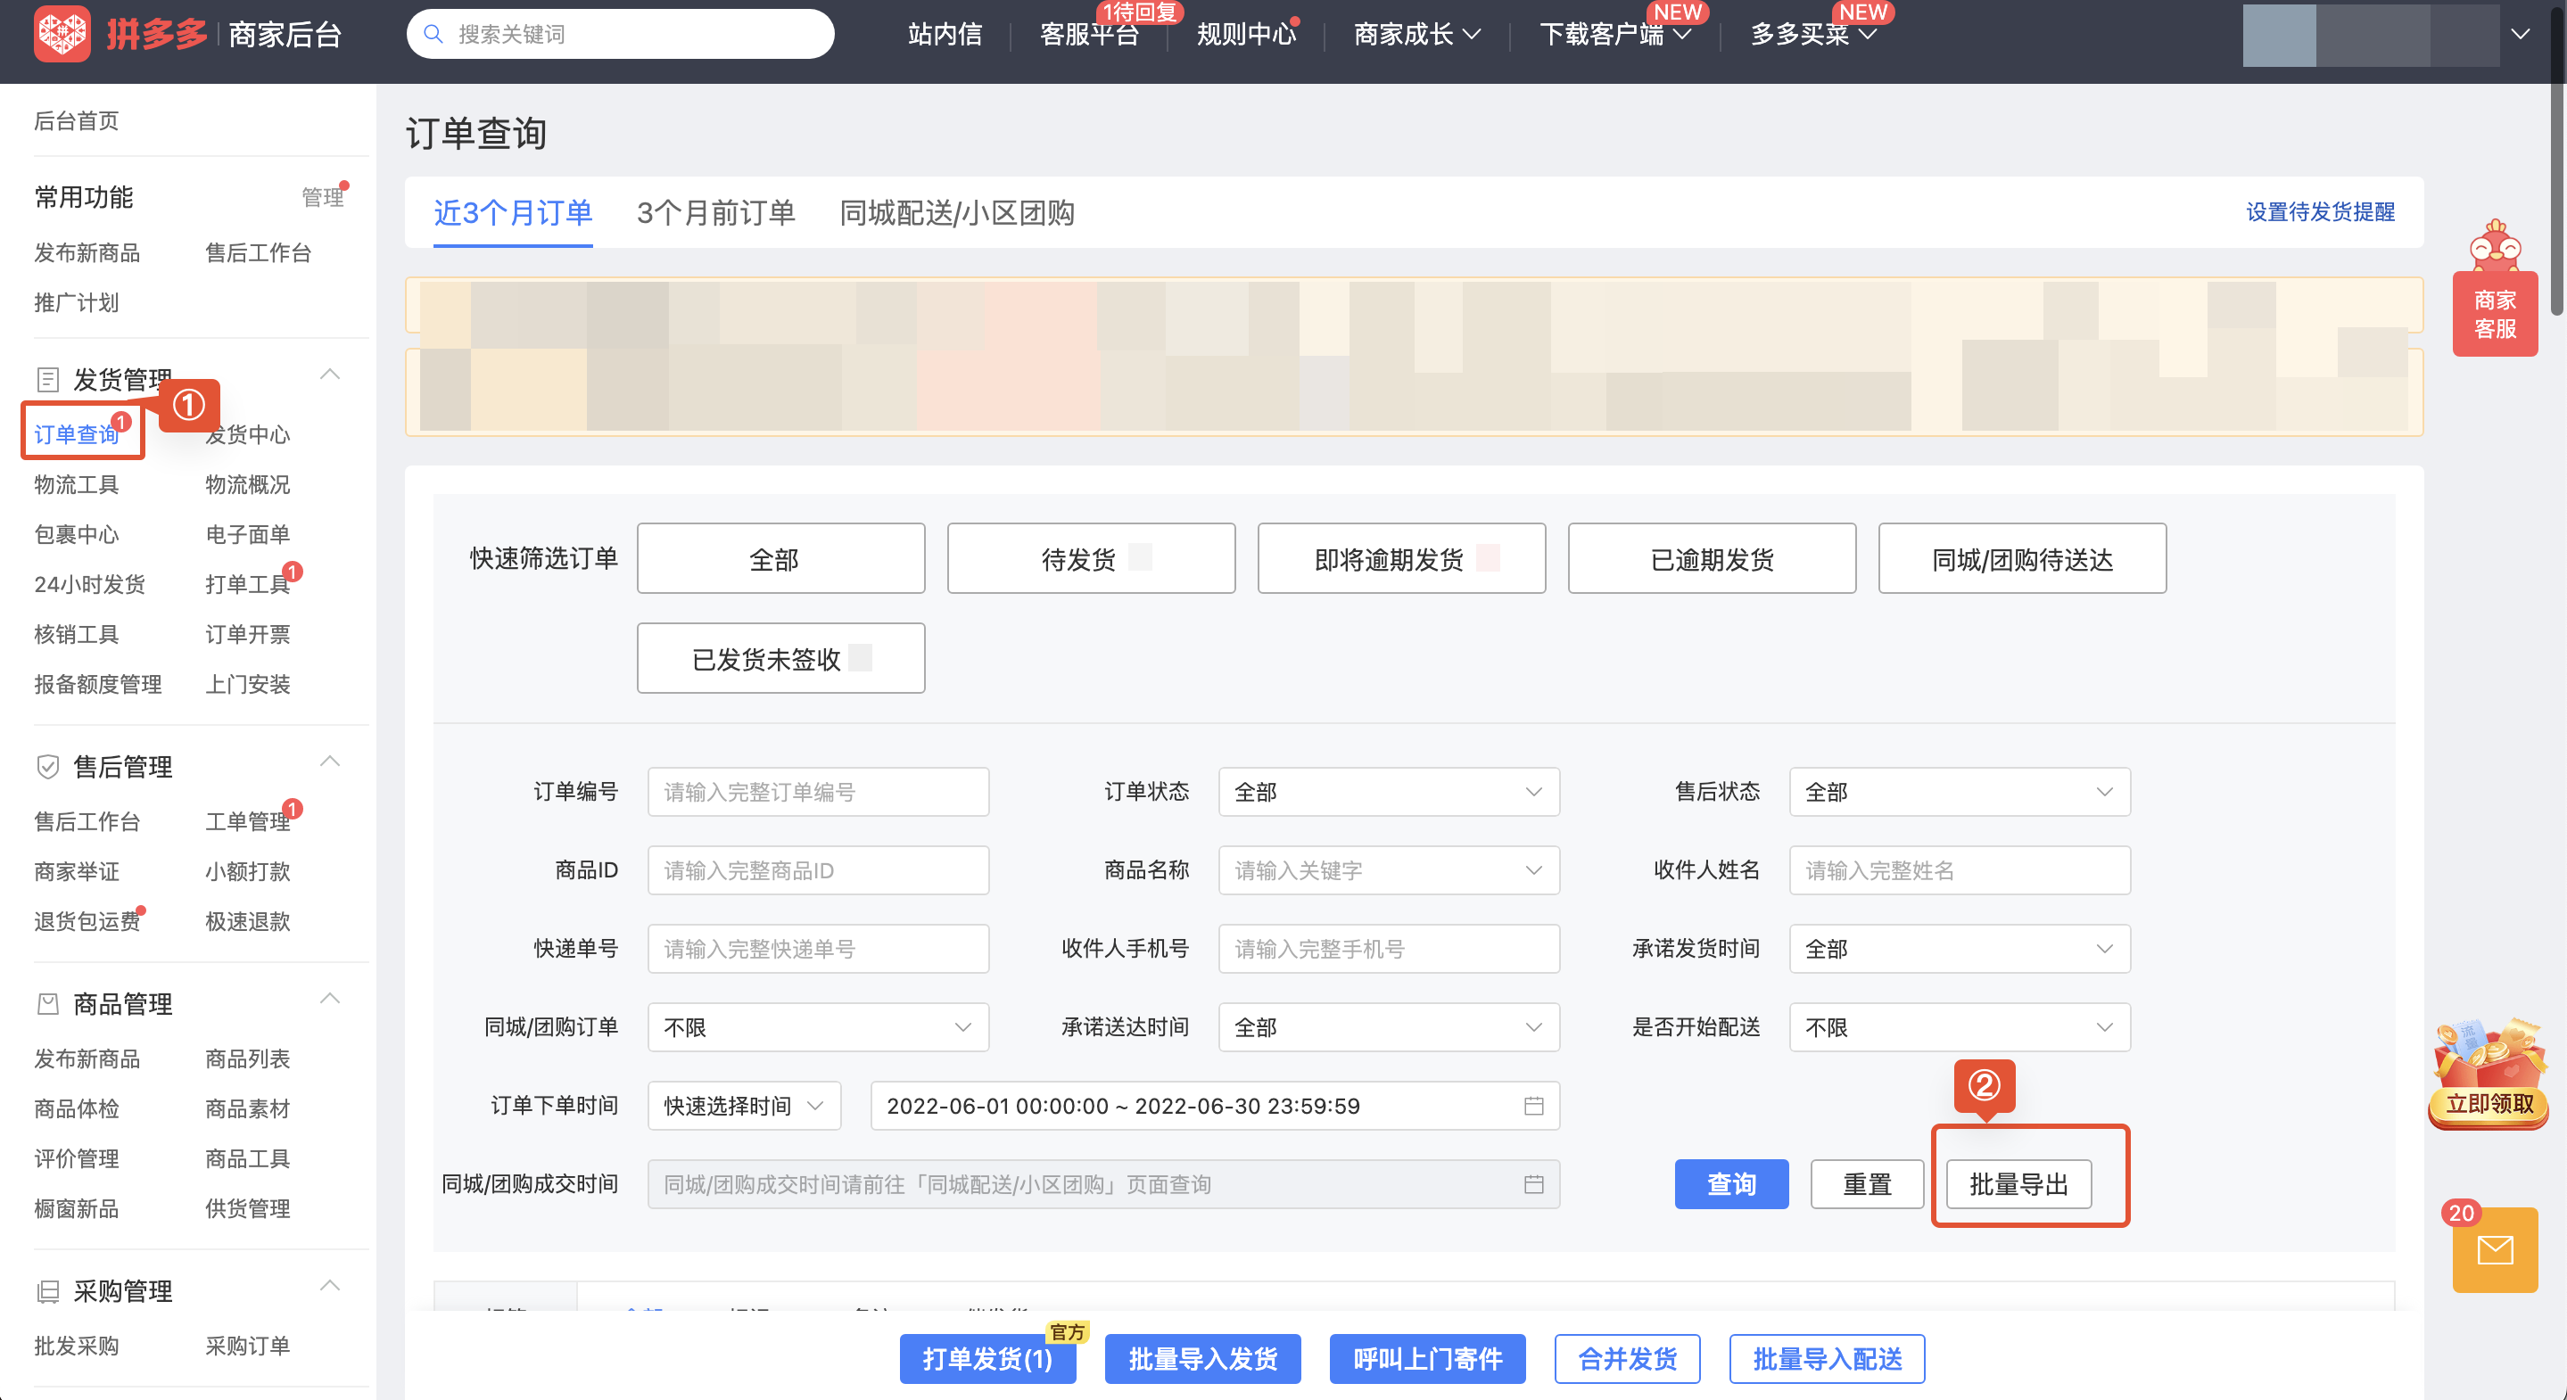Expand the account menu chevron

pyautogui.click(x=2520, y=34)
